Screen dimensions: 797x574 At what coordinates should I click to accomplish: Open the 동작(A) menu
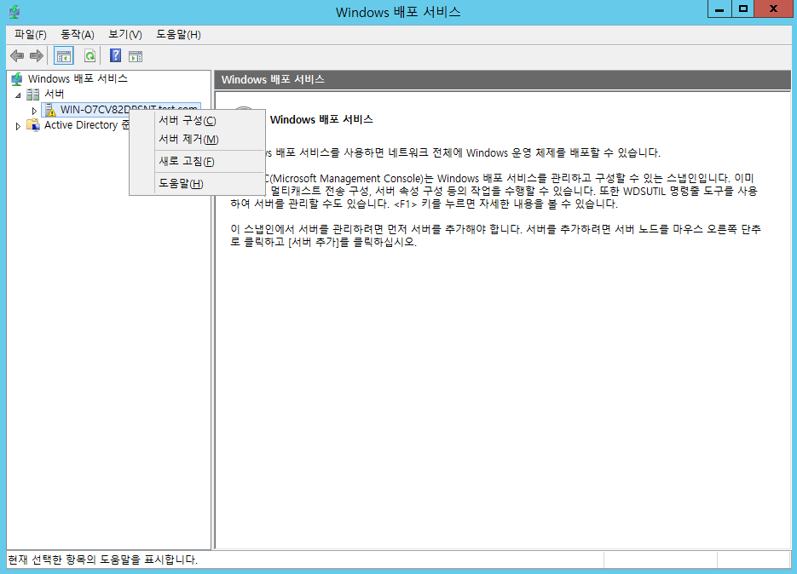click(78, 34)
